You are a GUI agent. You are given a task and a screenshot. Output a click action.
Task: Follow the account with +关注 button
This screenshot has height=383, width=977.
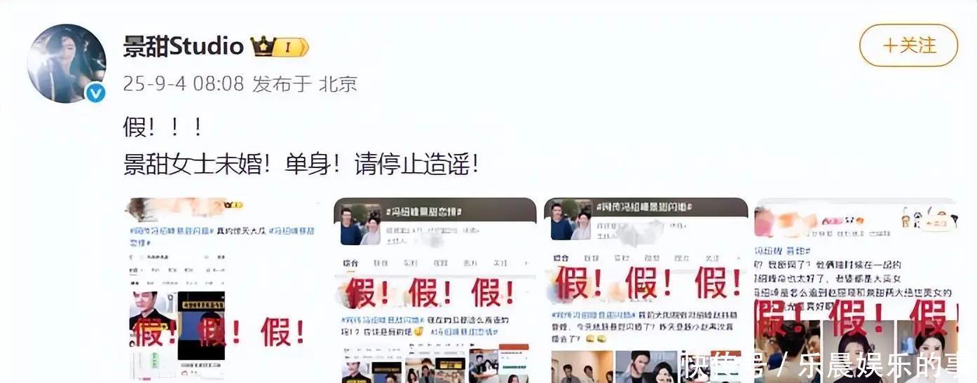coord(908,46)
